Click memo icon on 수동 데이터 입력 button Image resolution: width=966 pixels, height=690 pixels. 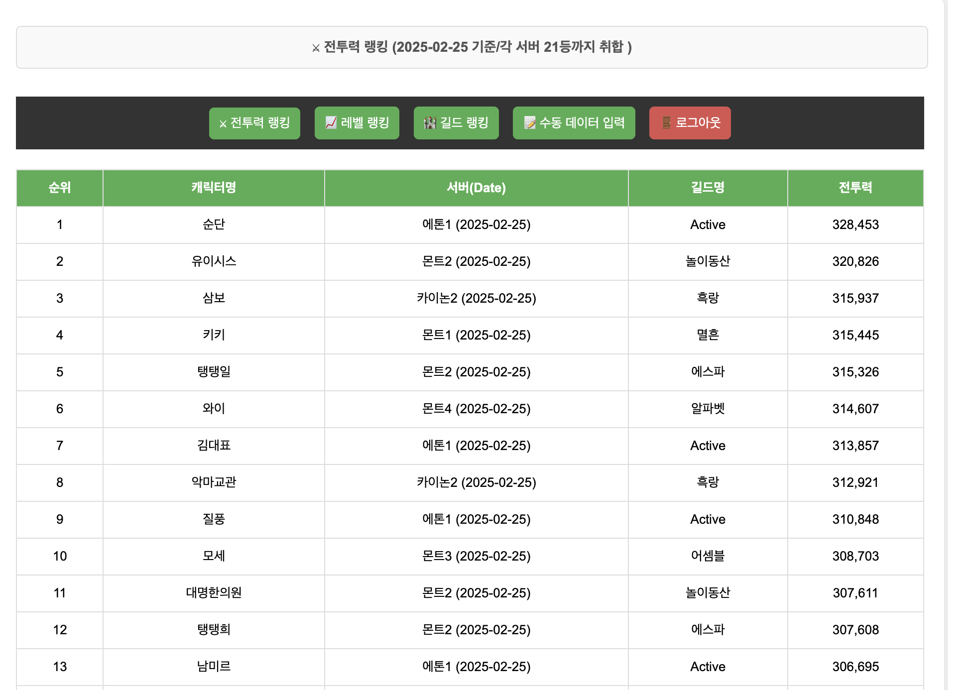[530, 122]
